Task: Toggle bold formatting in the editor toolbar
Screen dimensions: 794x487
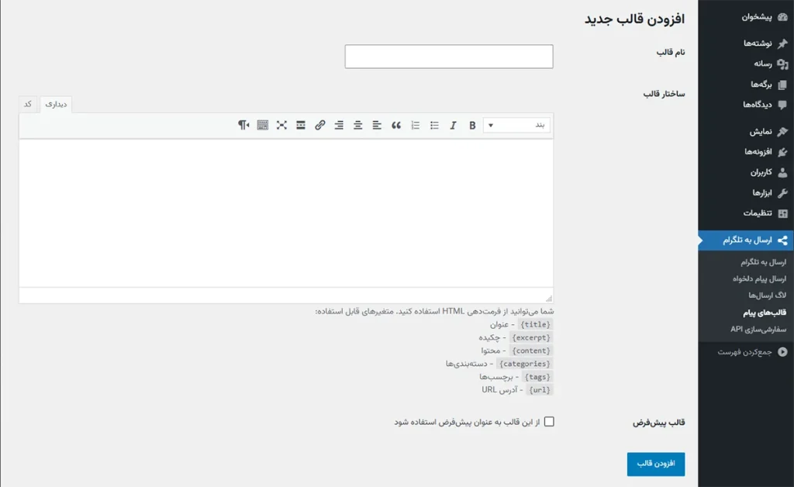Action: (x=472, y=125)
